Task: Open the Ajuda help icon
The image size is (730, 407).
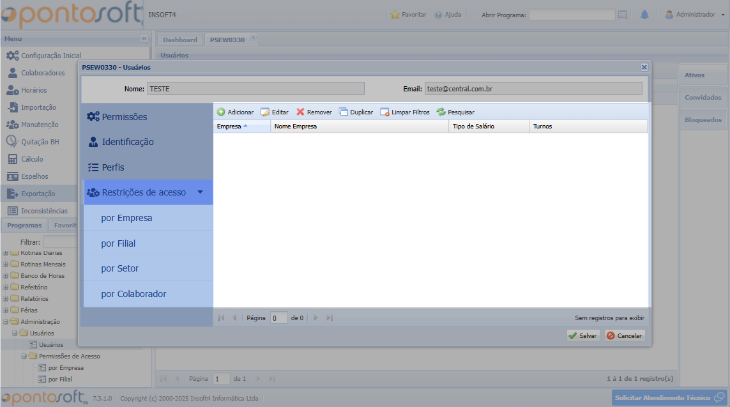Action: [438, 15]
